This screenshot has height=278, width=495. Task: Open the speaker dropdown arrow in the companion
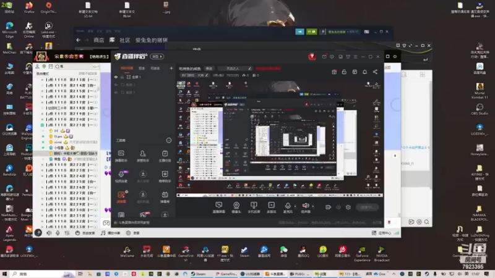pos(313,206)
